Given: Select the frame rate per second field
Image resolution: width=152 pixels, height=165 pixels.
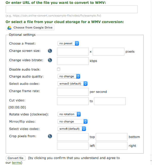Looking at the screenshot, I should (72, 92).
